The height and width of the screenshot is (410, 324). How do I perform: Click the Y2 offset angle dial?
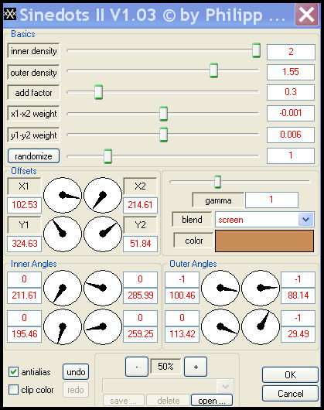point(103,234)
